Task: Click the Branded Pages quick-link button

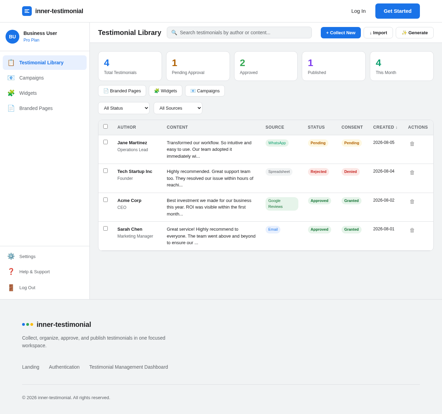Action: point(122,91)
